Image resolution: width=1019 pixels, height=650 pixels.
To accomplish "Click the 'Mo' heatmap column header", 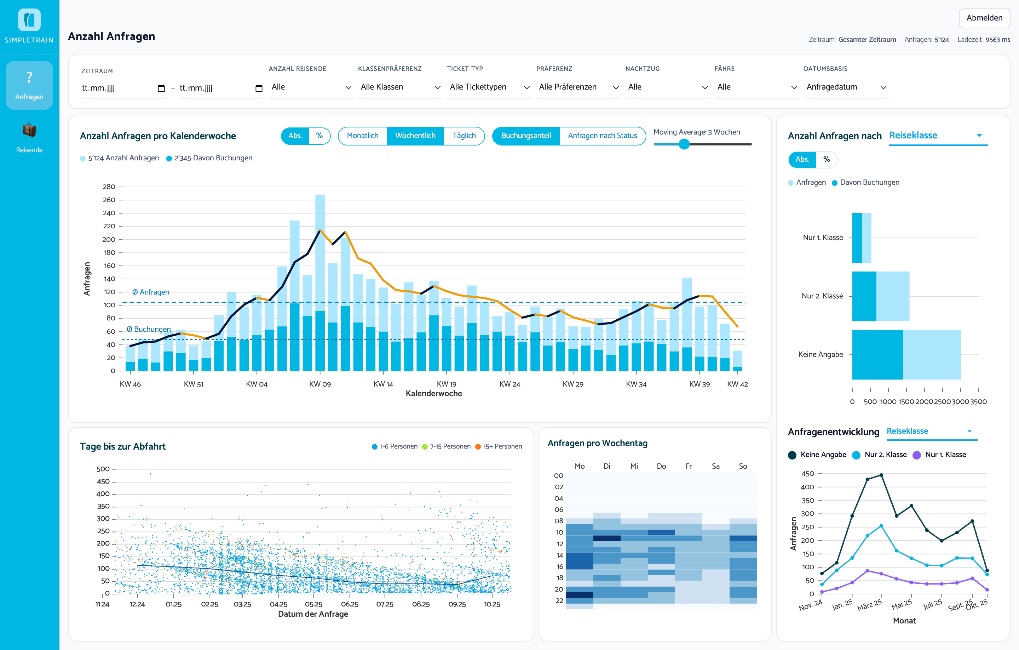I will tap(579, 466).
